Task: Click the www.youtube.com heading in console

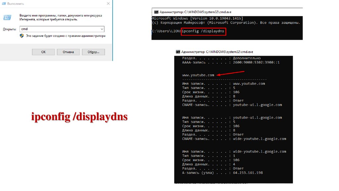Action: [x=198, y=75]
